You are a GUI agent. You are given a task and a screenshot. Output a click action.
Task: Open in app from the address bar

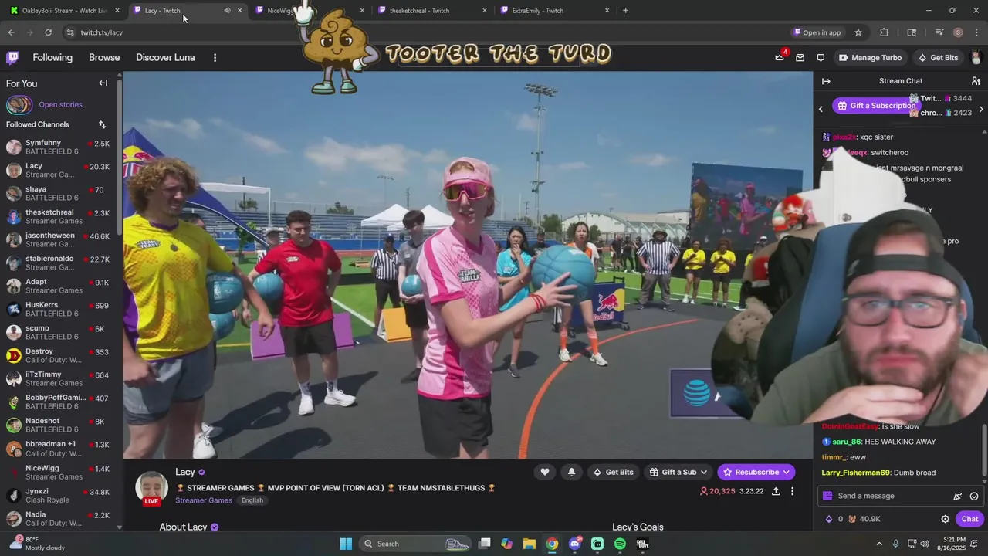(817, 32)
